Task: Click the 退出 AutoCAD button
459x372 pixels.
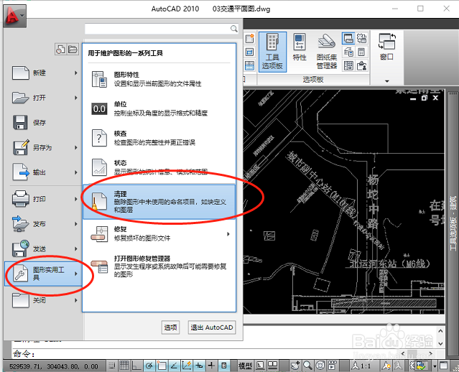Action: [x=212, y=327]
